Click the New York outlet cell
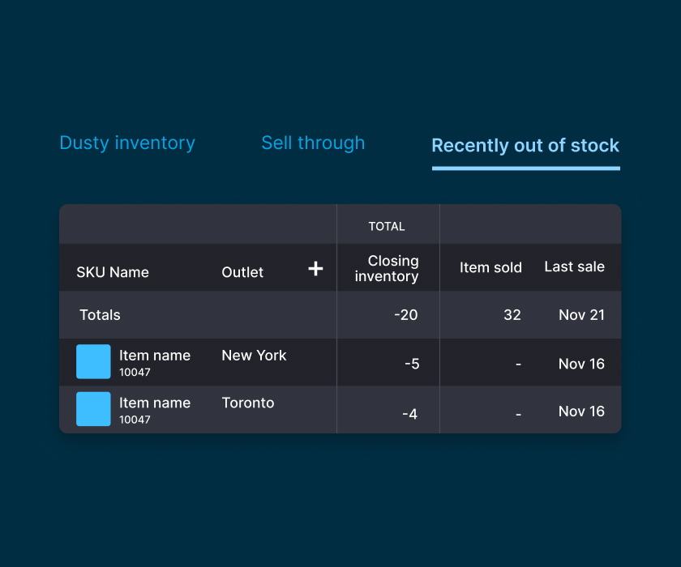Screen dimensions: 681x567 pyautogui.click(x=254, y=356)
